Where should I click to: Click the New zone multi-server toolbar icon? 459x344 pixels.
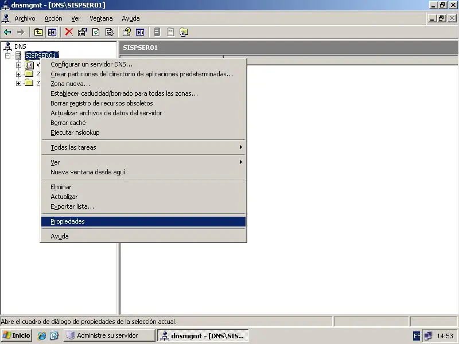pos(184,32)
